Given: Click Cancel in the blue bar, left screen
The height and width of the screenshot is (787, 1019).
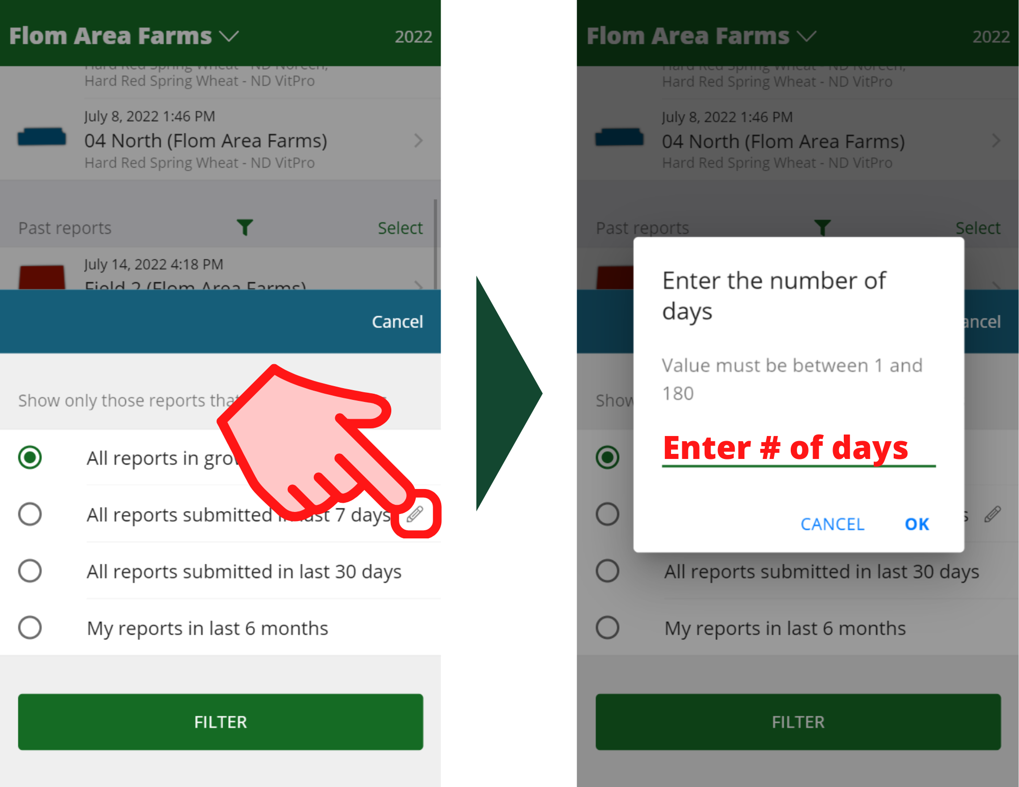Looking at the screenshot, I should (x=397, y=322).
